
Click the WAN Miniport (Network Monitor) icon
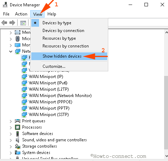pyautogui.click(x=24, y=96)
